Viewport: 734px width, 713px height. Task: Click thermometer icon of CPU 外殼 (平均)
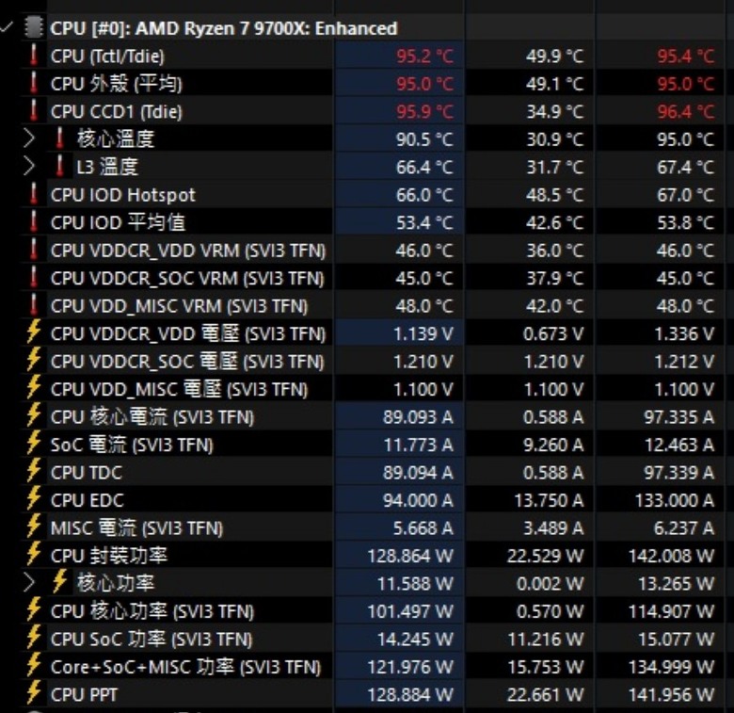coord(33,83)
